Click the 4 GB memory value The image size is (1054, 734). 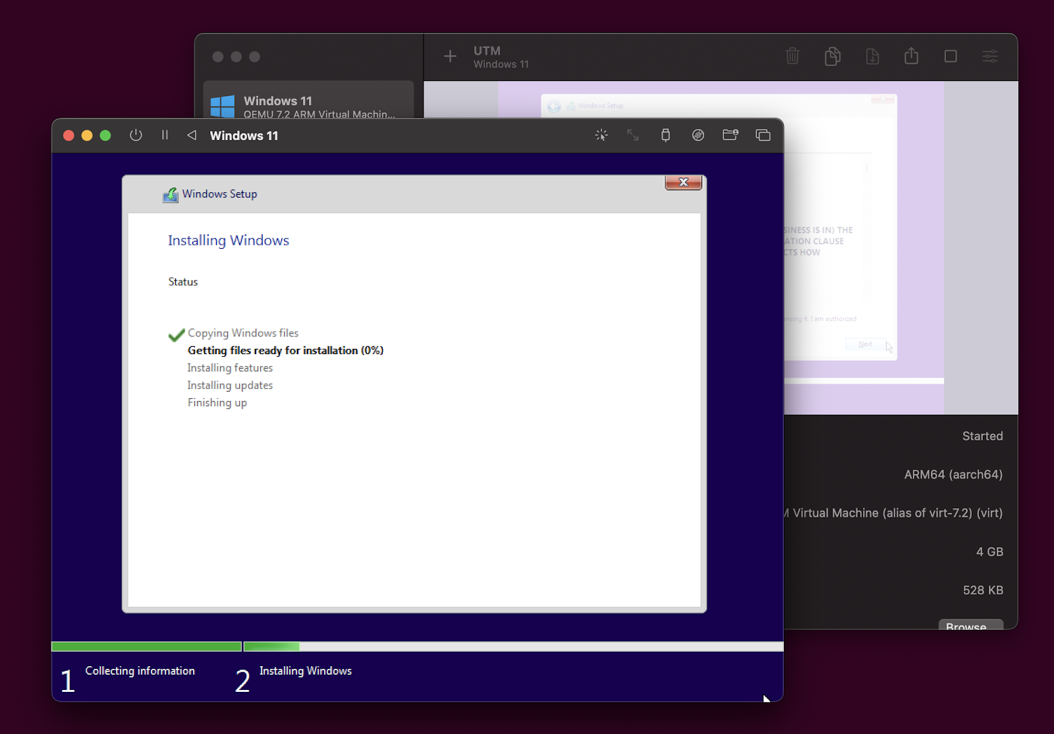(989, 552)
